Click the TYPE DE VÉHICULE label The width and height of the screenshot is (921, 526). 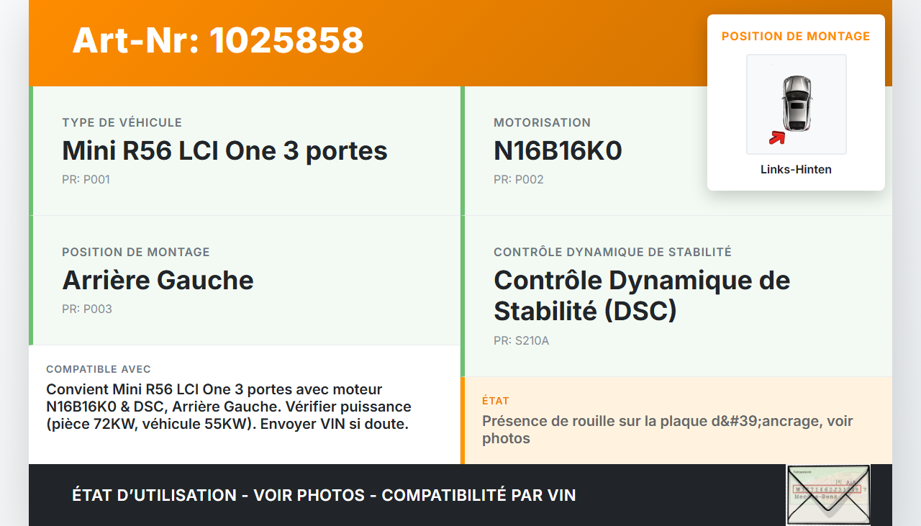122,122
